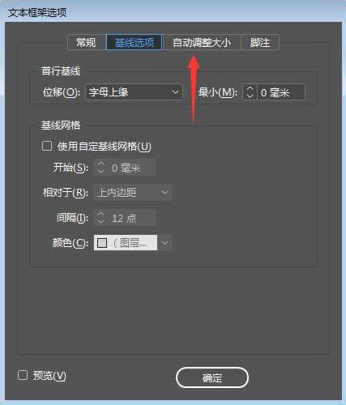Expand the 位移 字母上缘 dropdown

tap(134, 92)
